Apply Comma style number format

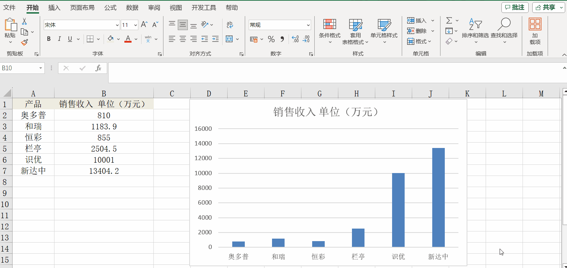(282, 39)
